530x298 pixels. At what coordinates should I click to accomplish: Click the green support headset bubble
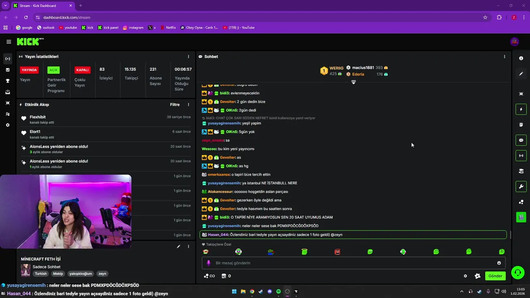518,272
